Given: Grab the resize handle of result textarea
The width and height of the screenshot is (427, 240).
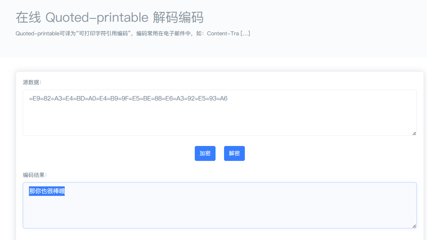Looking at the screenshot, I should [x=414, y=226].
